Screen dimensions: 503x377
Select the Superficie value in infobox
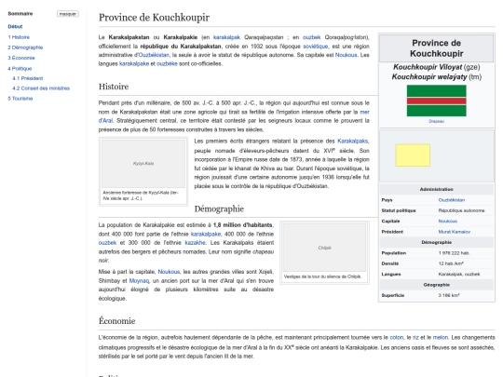[x=449, y=295]
